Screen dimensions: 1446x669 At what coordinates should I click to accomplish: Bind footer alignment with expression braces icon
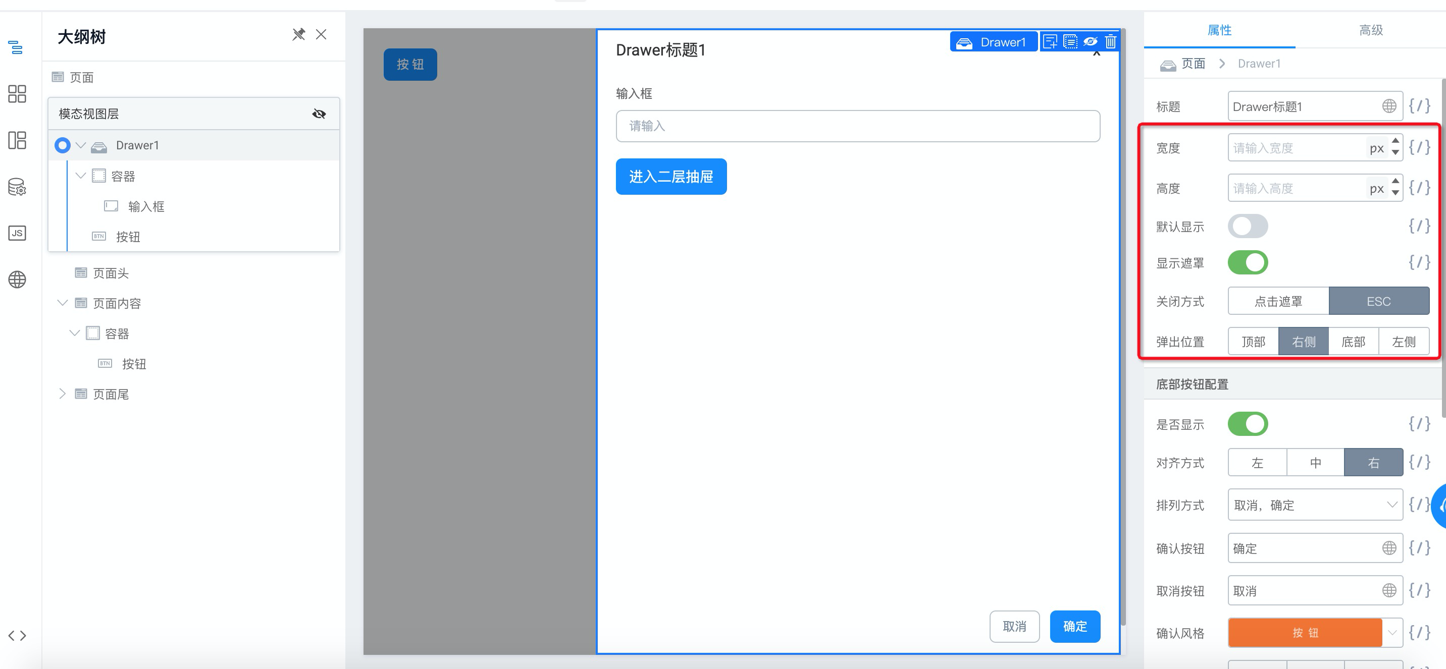(1419, 462)
